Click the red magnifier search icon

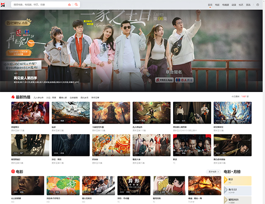[x=76, y=5]
